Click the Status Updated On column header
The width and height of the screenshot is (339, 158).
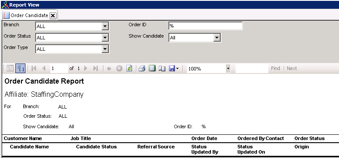pyautogui.click(x=251, y=149)
